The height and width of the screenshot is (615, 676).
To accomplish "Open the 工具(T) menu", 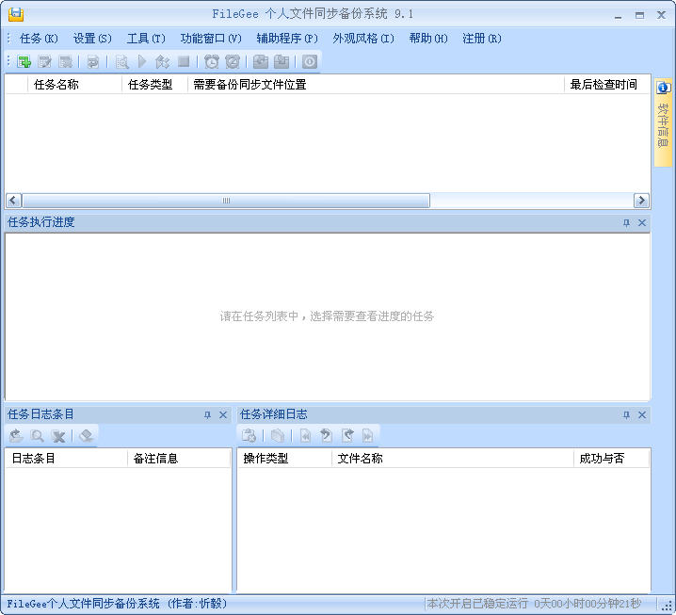I will 146,39.
